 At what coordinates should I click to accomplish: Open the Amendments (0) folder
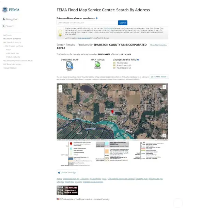114,65
